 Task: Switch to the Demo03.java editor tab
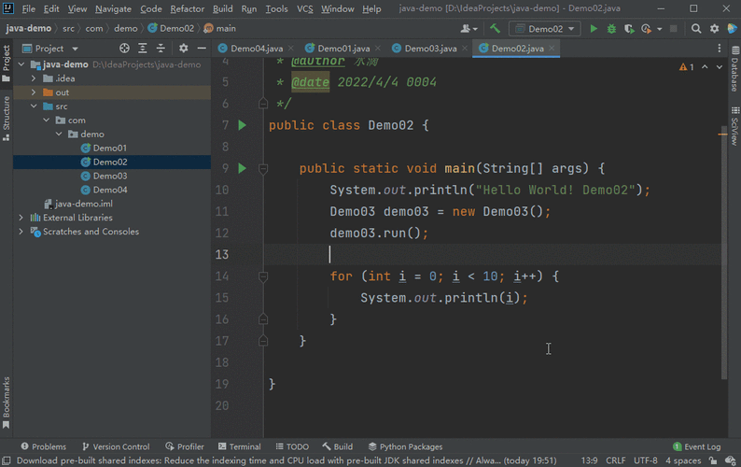click(x=430, y=48)
